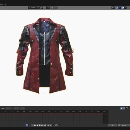The height and width of the screenshot is (130, 130).
Task: Click the left-arrow icon after jump-to-end
Action: pos(48,125)
